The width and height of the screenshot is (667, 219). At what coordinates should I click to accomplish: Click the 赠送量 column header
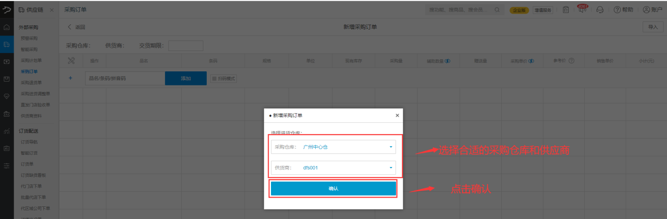[x=481, y=61]
